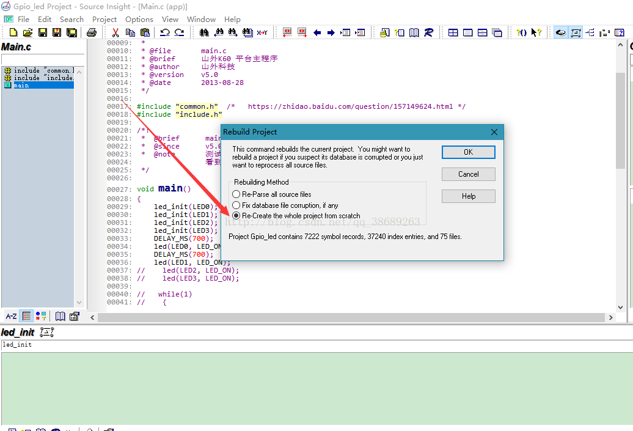
Task: Activate the Search binoculars icon
Action: coord(204,32)
